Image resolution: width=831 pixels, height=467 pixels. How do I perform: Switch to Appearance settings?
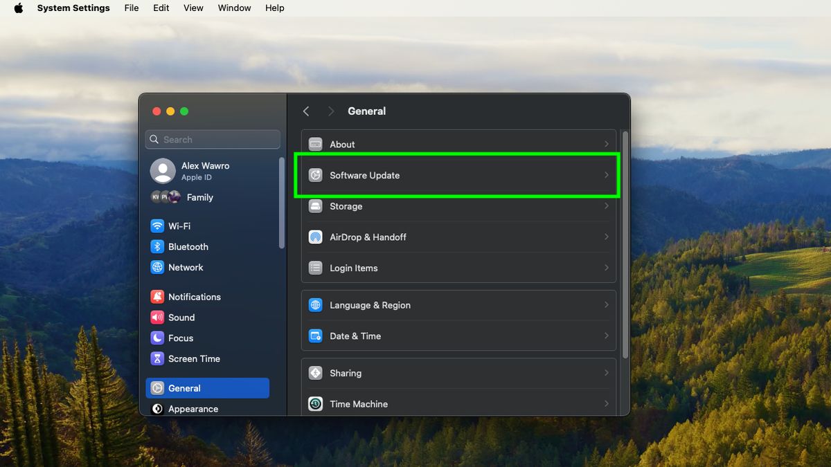click(x=193, y=408)
